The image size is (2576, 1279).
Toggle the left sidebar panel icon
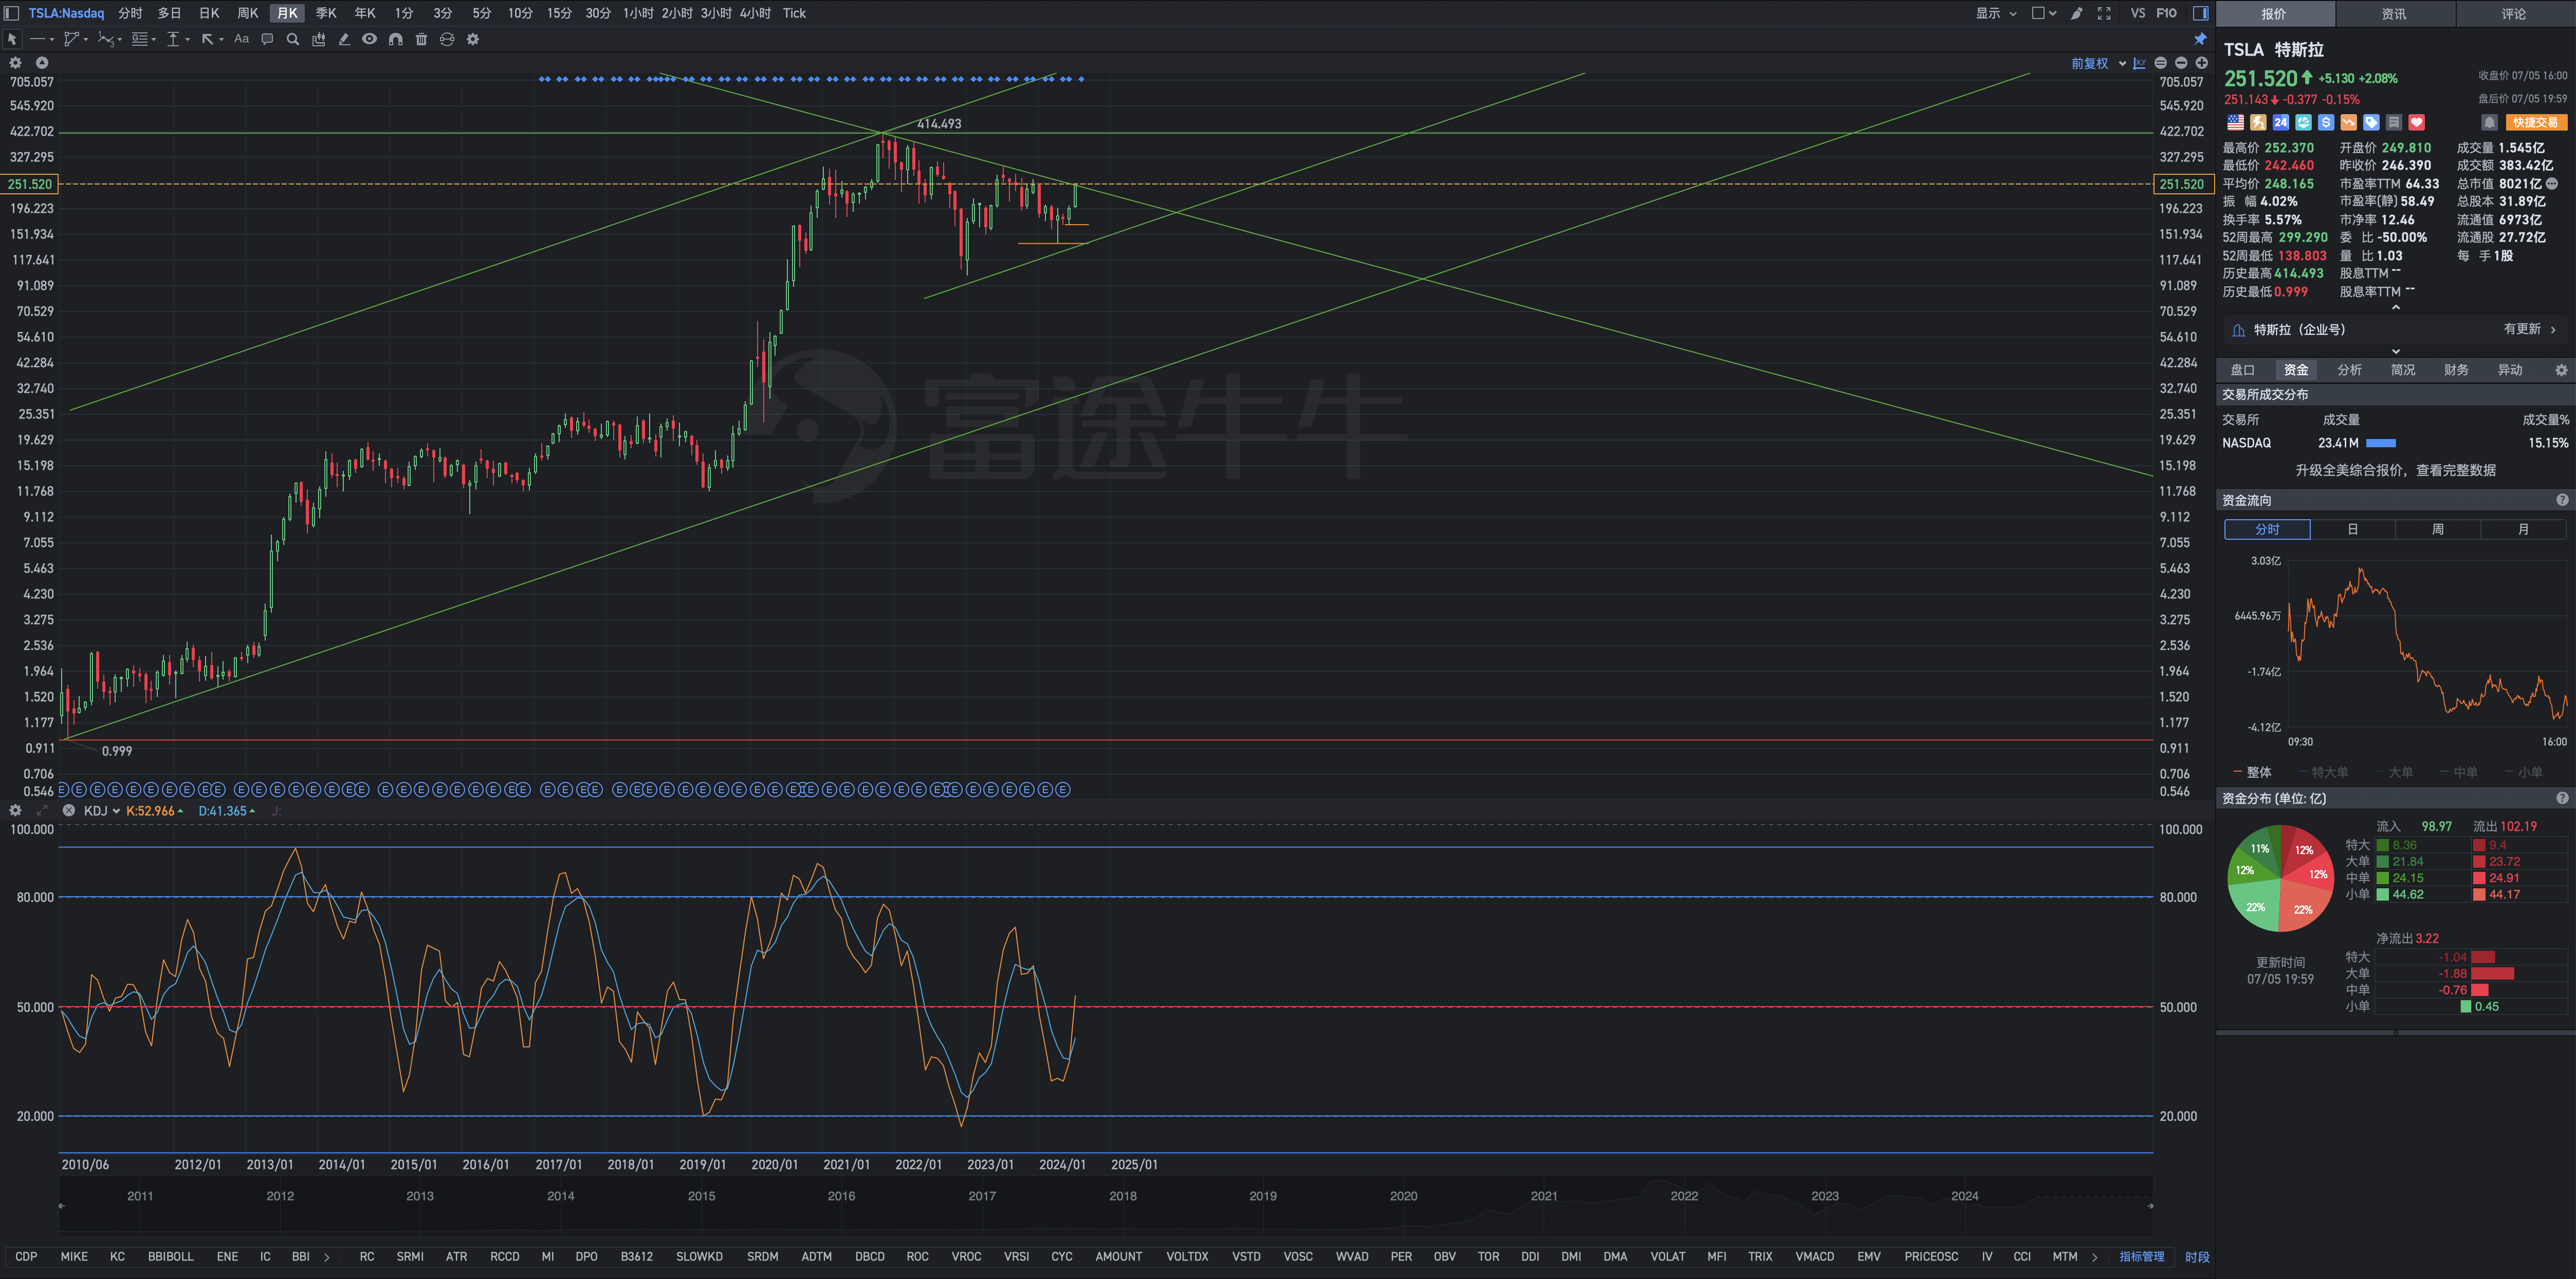12,13
